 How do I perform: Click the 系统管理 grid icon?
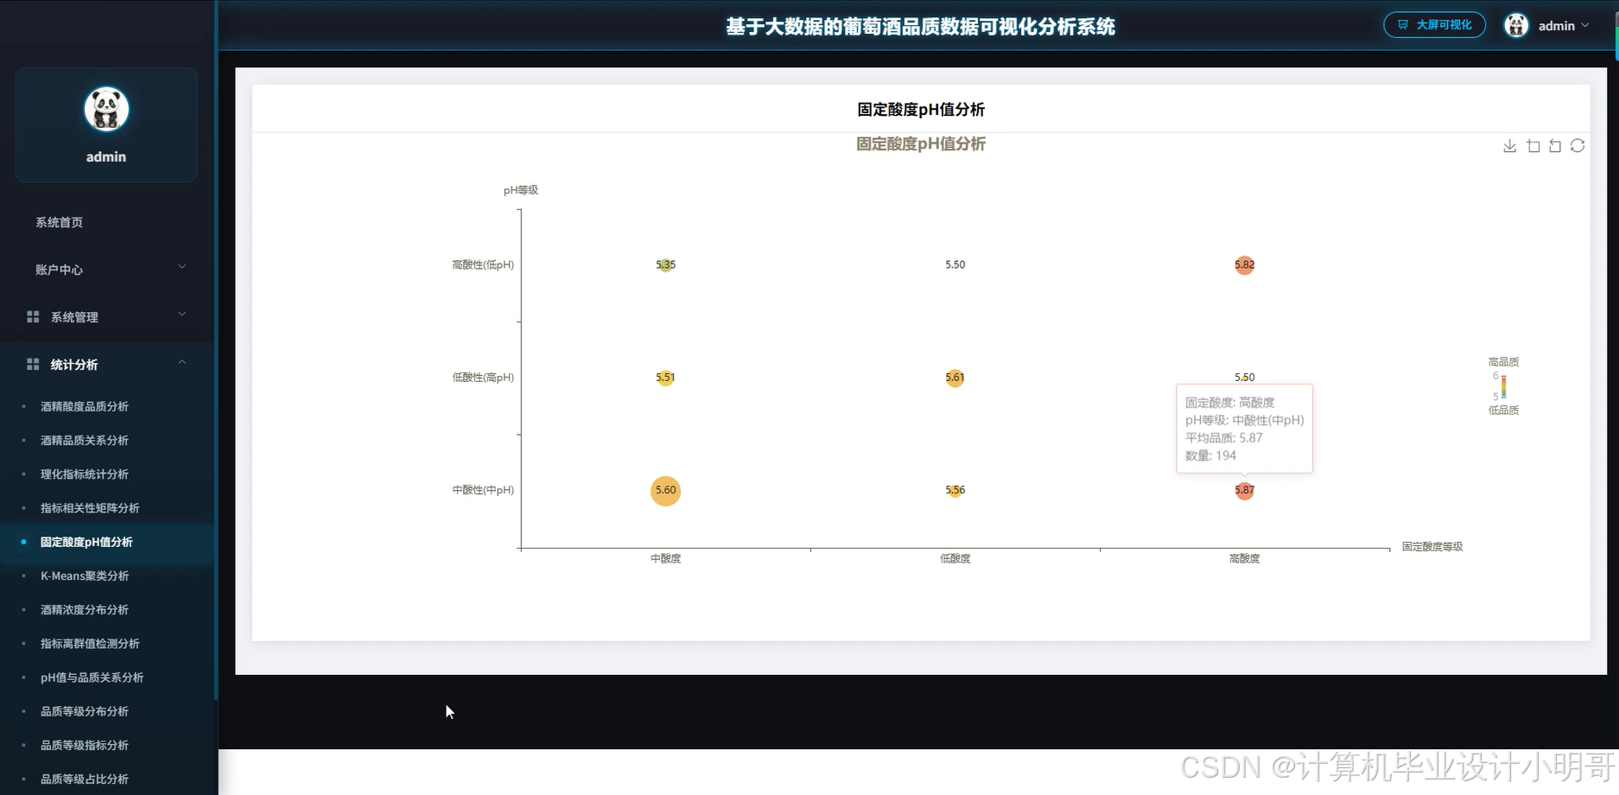(x=33, y=317)
